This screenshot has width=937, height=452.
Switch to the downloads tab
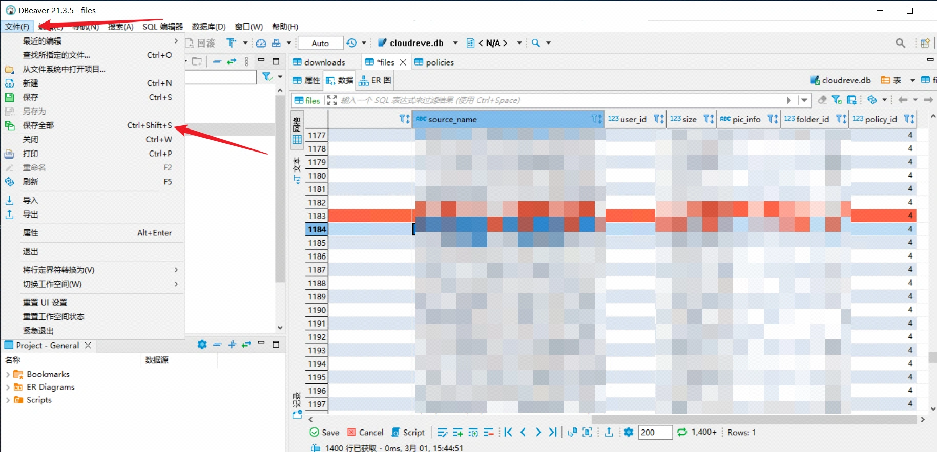(319, 62)
